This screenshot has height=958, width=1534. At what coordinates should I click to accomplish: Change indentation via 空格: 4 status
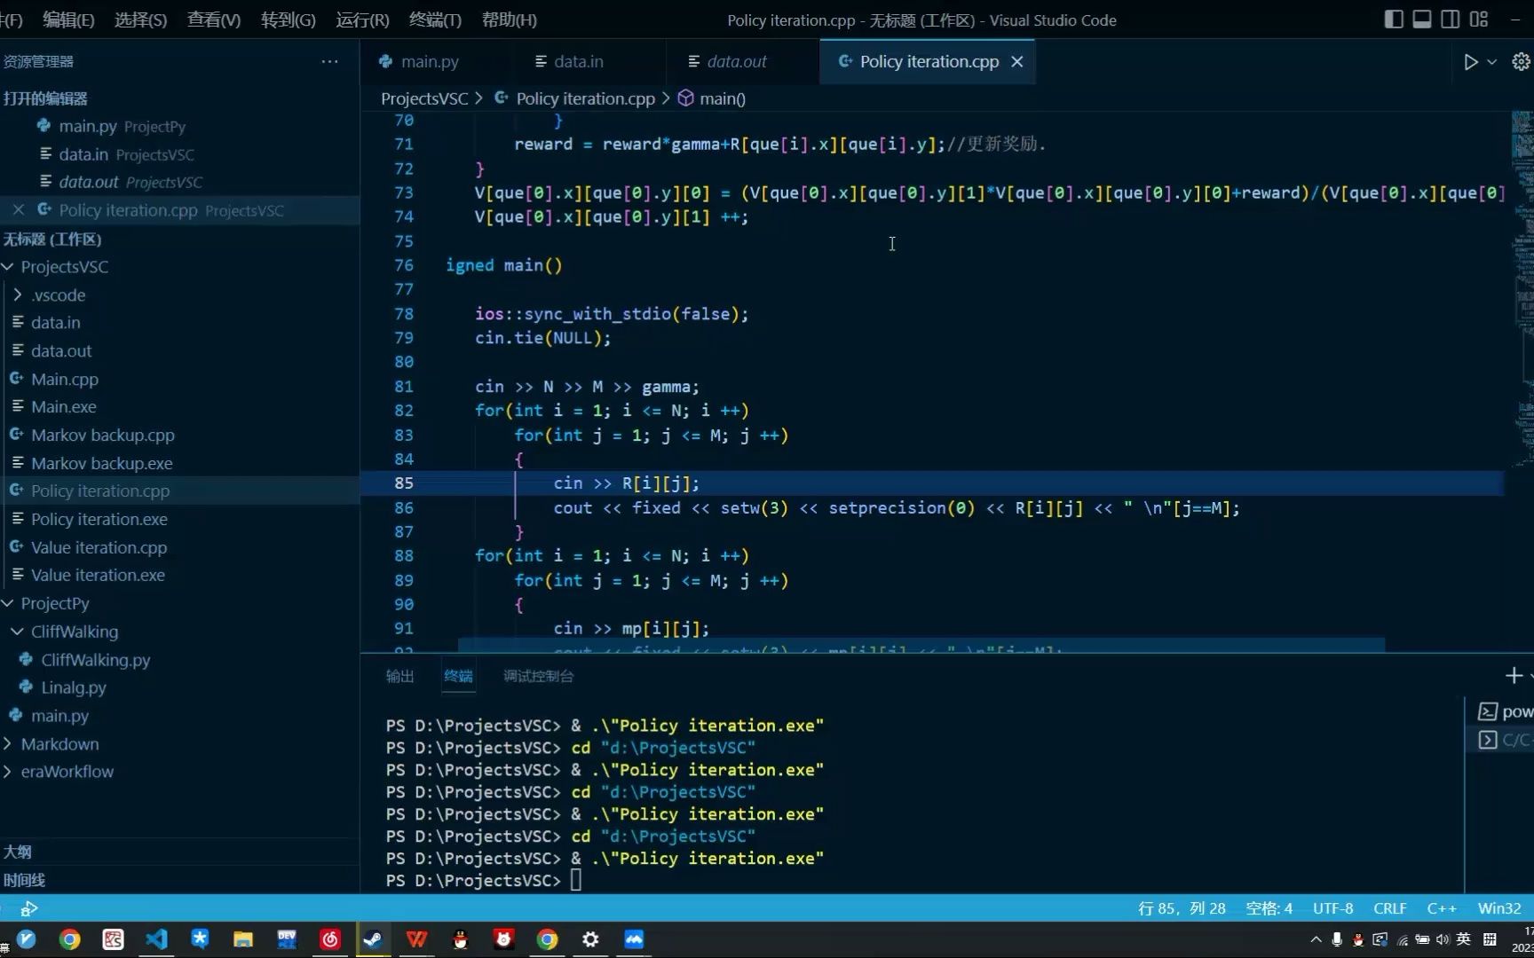(x=1269, y=908)
